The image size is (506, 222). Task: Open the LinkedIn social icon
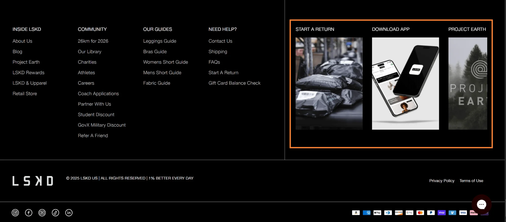tap(69, 213)
